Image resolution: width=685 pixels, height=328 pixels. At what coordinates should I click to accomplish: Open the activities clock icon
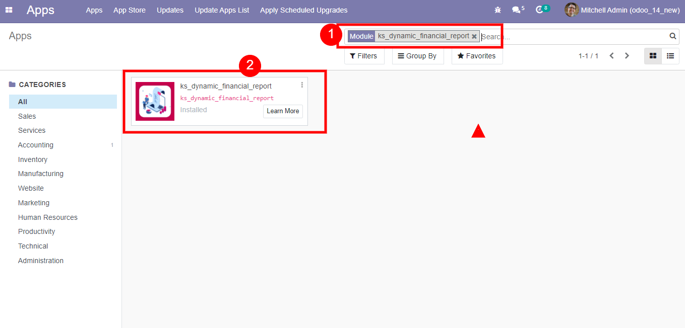[539, 10]
